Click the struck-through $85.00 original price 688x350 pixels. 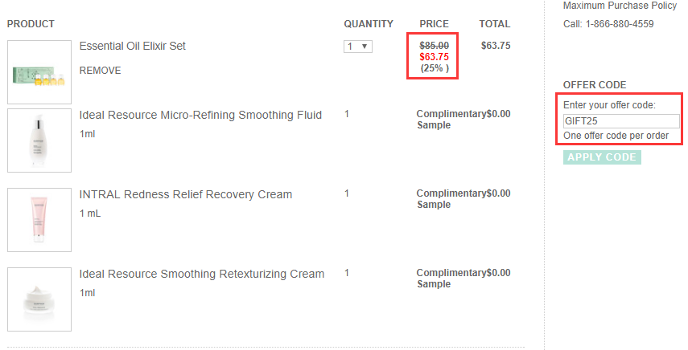(434, 46)
